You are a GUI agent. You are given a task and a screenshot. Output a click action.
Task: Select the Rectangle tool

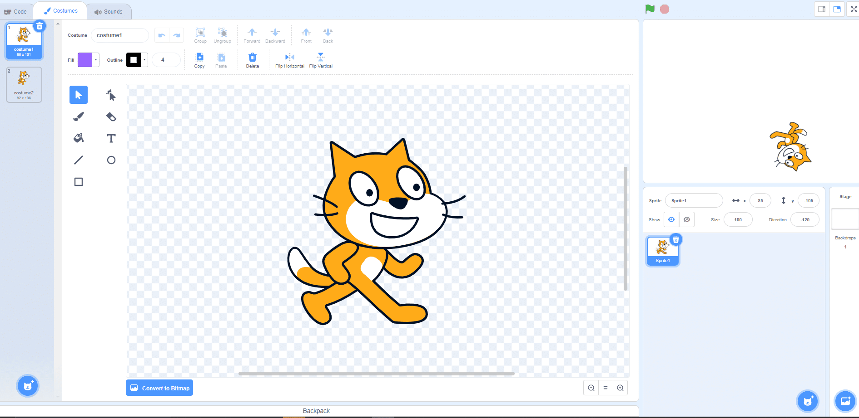click(x=79, y=182)
